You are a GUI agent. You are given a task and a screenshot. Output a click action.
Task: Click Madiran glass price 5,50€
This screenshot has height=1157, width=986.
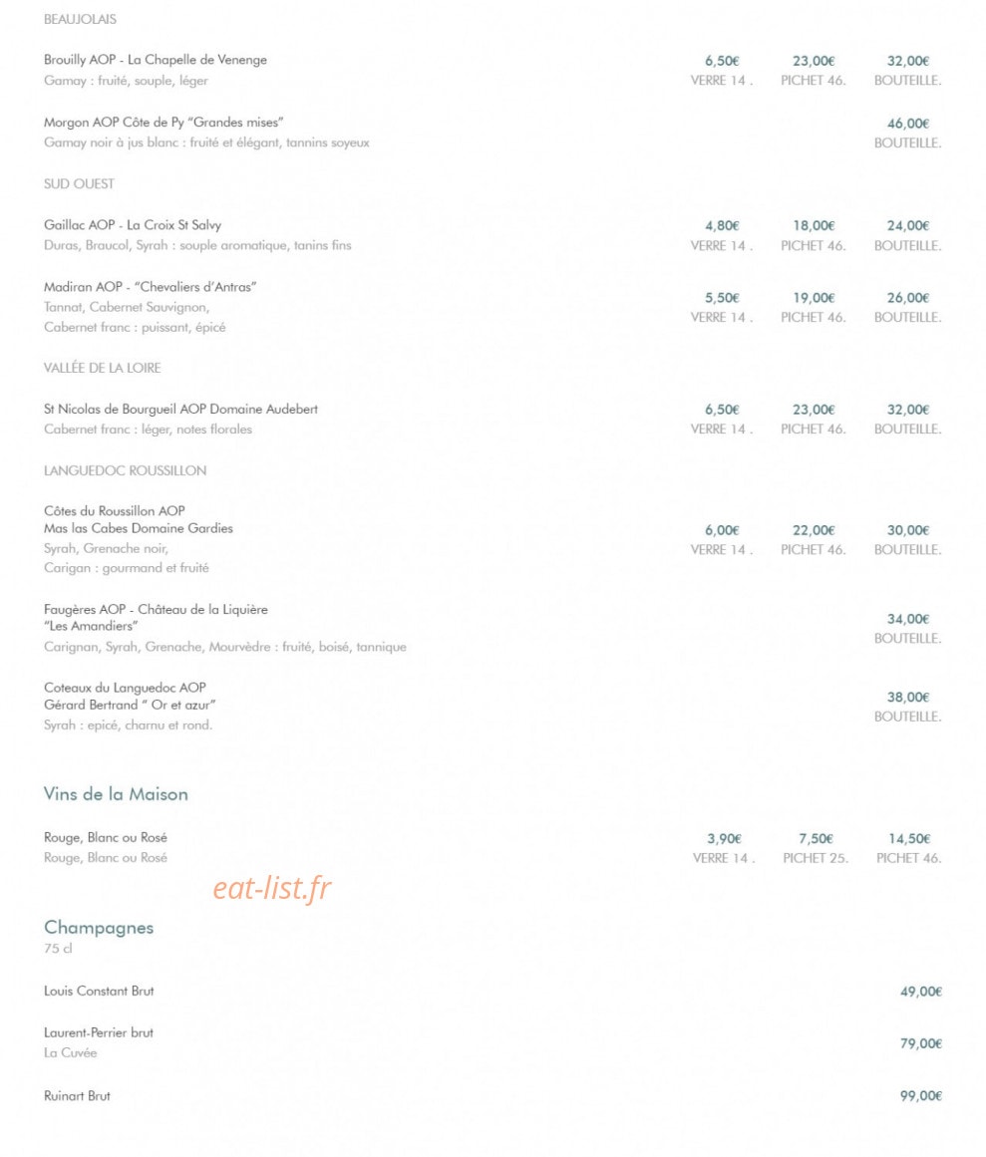[x=722, y=298]
